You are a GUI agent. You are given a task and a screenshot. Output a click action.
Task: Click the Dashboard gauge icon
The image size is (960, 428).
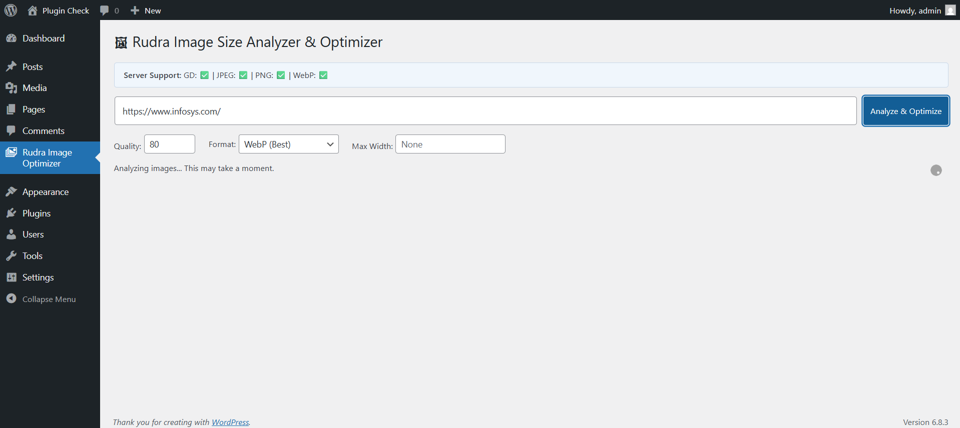pyautogui.click(x=11, y=38)
